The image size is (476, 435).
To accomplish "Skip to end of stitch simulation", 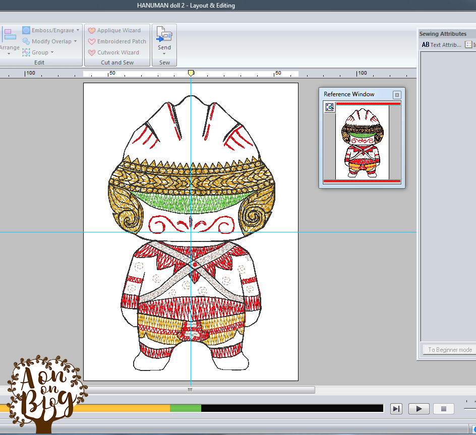I will click(x=396, y=409).
